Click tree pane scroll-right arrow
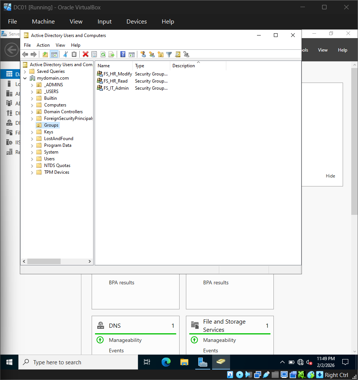The width and height of the screenshot is (358, 380). click(x=89, y=261)
